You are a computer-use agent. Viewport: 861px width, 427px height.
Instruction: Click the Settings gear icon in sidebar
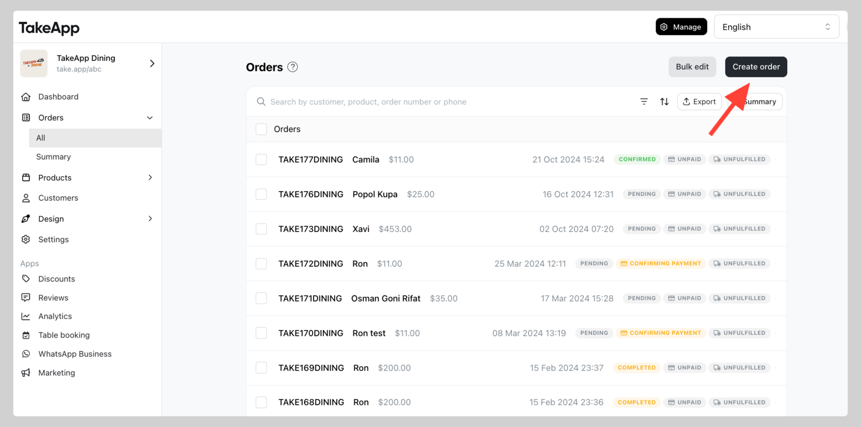26,239
